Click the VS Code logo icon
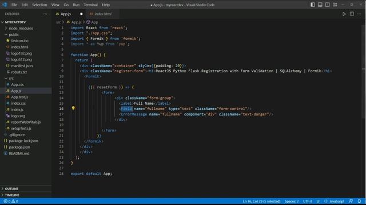366x205 pixels. [5, 5]
